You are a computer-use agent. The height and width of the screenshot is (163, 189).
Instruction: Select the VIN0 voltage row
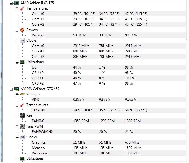[x=35, y=100]
